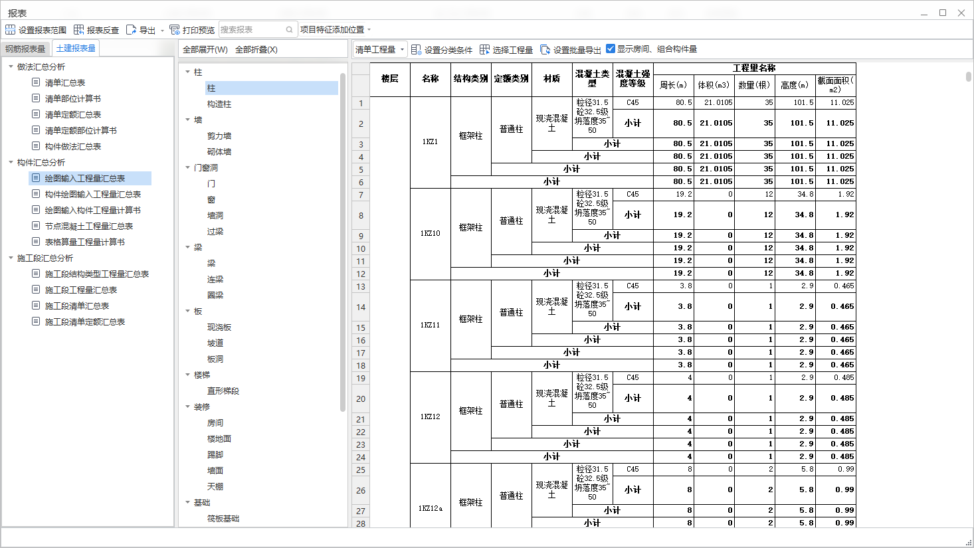
Task: Click the 报表反查 icon
Action: (x=78, y=30)
